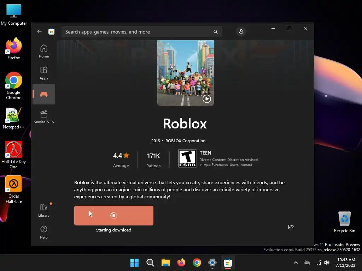Open Home in the Store sidebar
This screenshot has height=271, width=362.
pyautogui.click(x=44, y=51)
